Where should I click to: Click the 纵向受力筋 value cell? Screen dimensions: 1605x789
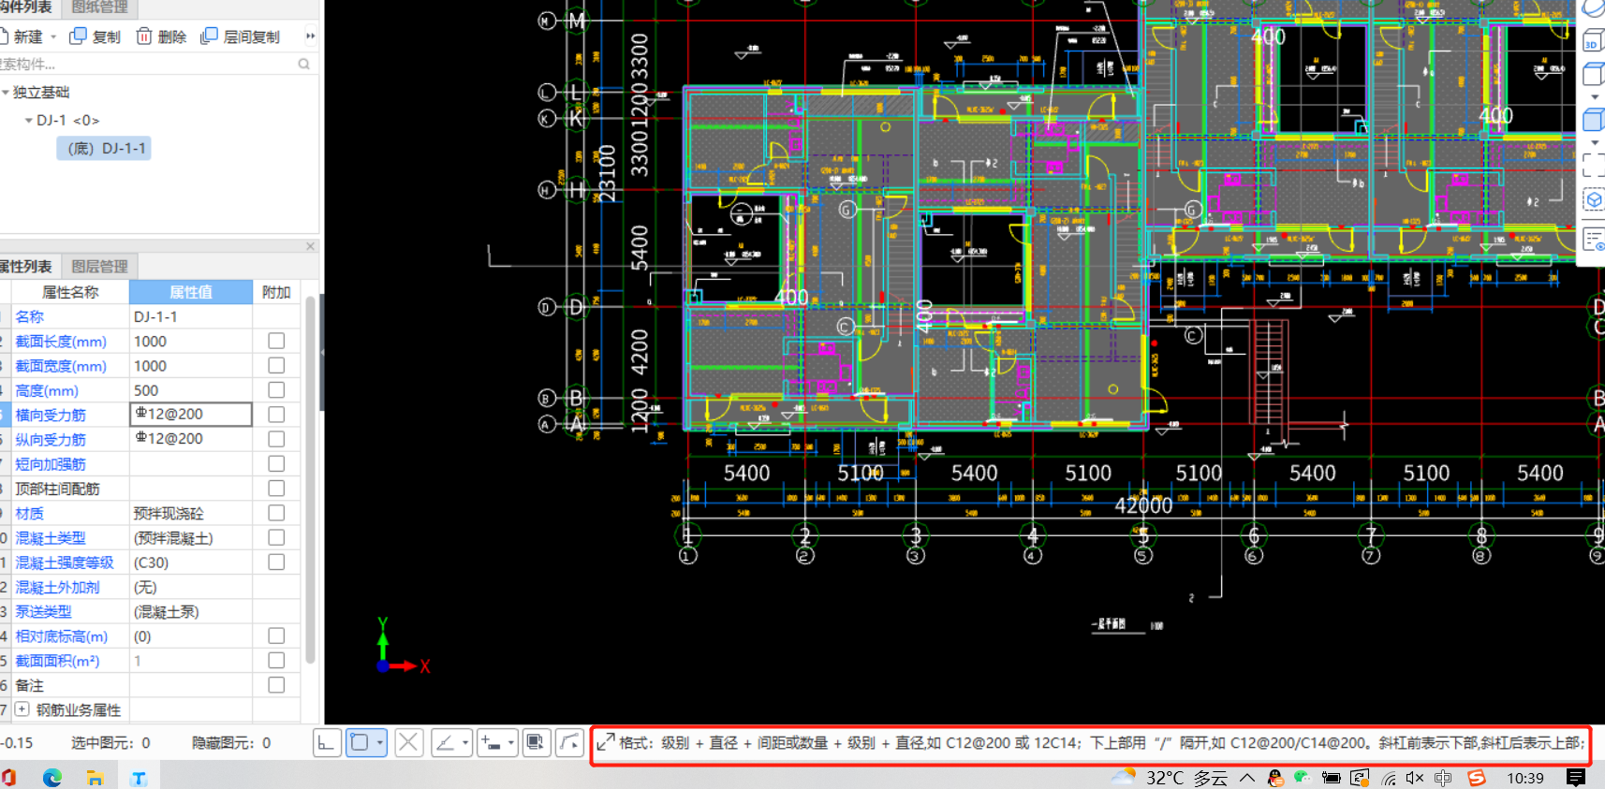[191, 439]
